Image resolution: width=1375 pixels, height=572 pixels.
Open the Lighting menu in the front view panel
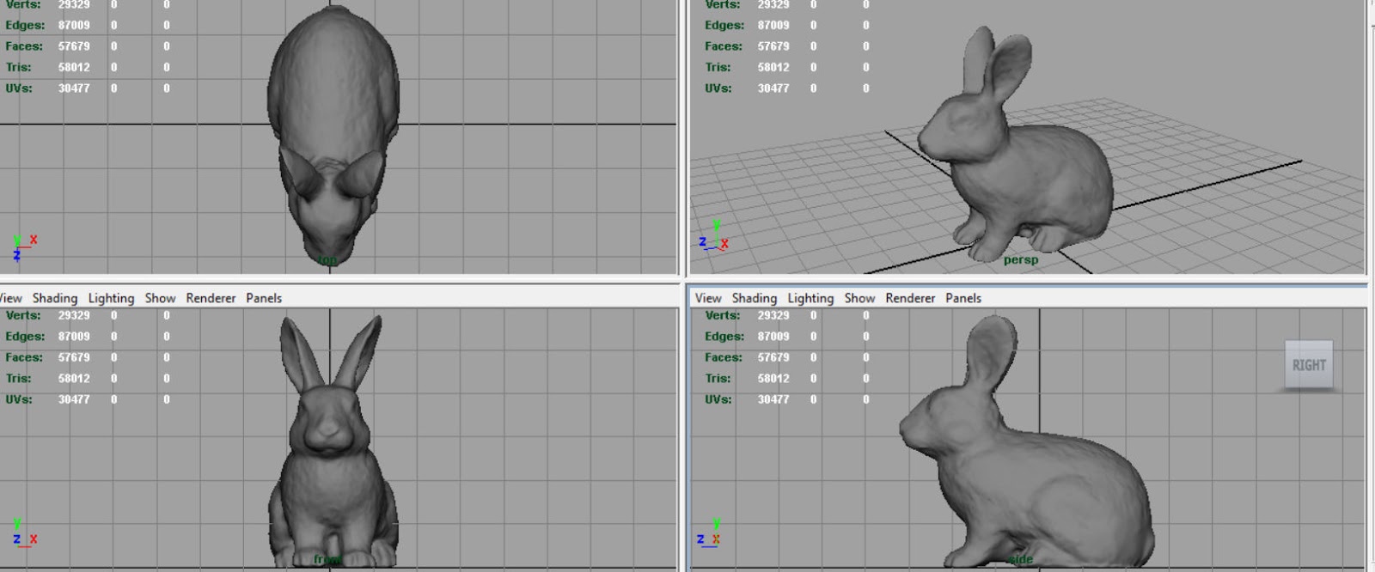pyautogui.click(x=111, y=298)
